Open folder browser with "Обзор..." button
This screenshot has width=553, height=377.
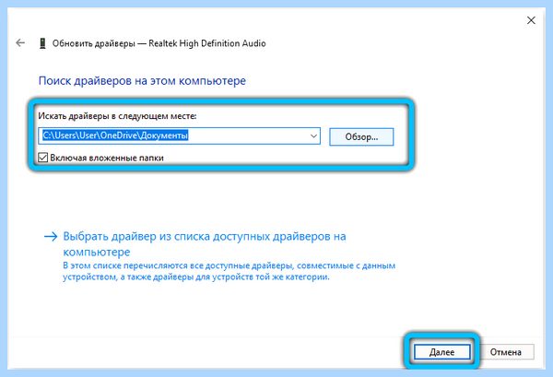361,136
